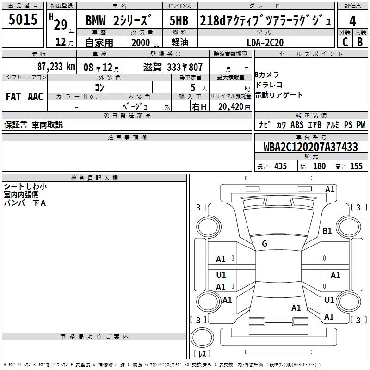Click the interior grade B

pyautogui.click(x=360, y=42)
